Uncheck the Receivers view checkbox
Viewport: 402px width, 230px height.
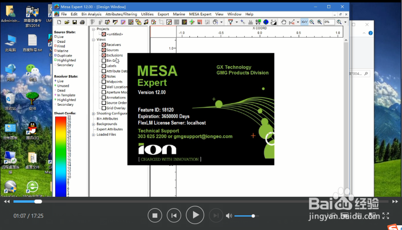[x=104, y=45]
